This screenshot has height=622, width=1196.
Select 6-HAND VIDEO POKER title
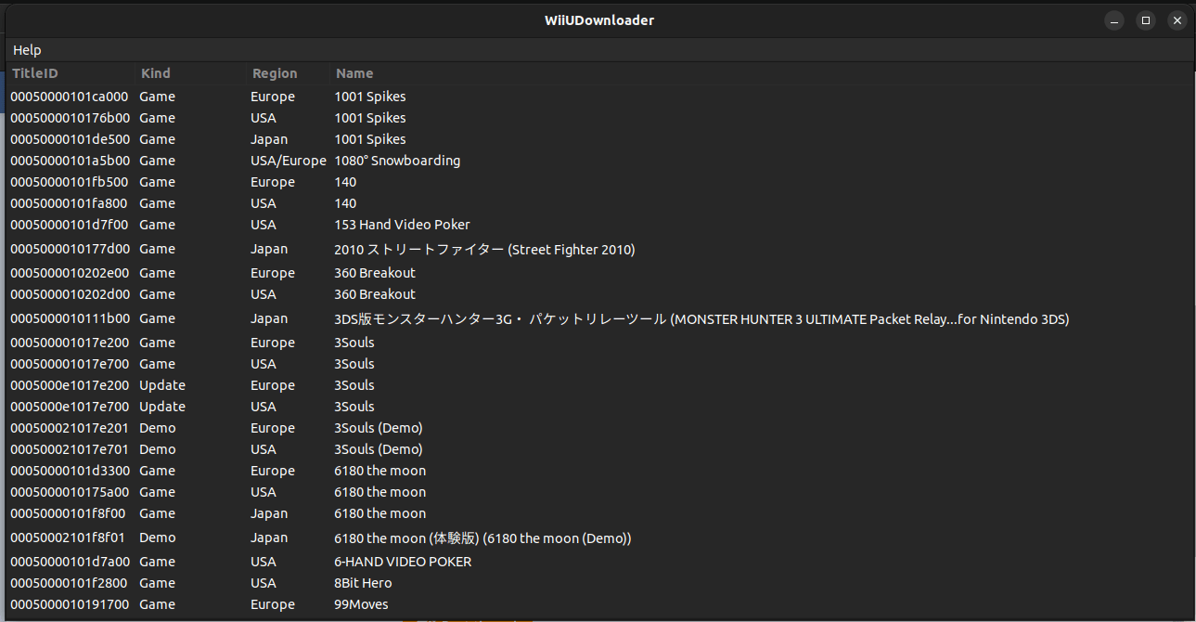[x=403, y=562]
